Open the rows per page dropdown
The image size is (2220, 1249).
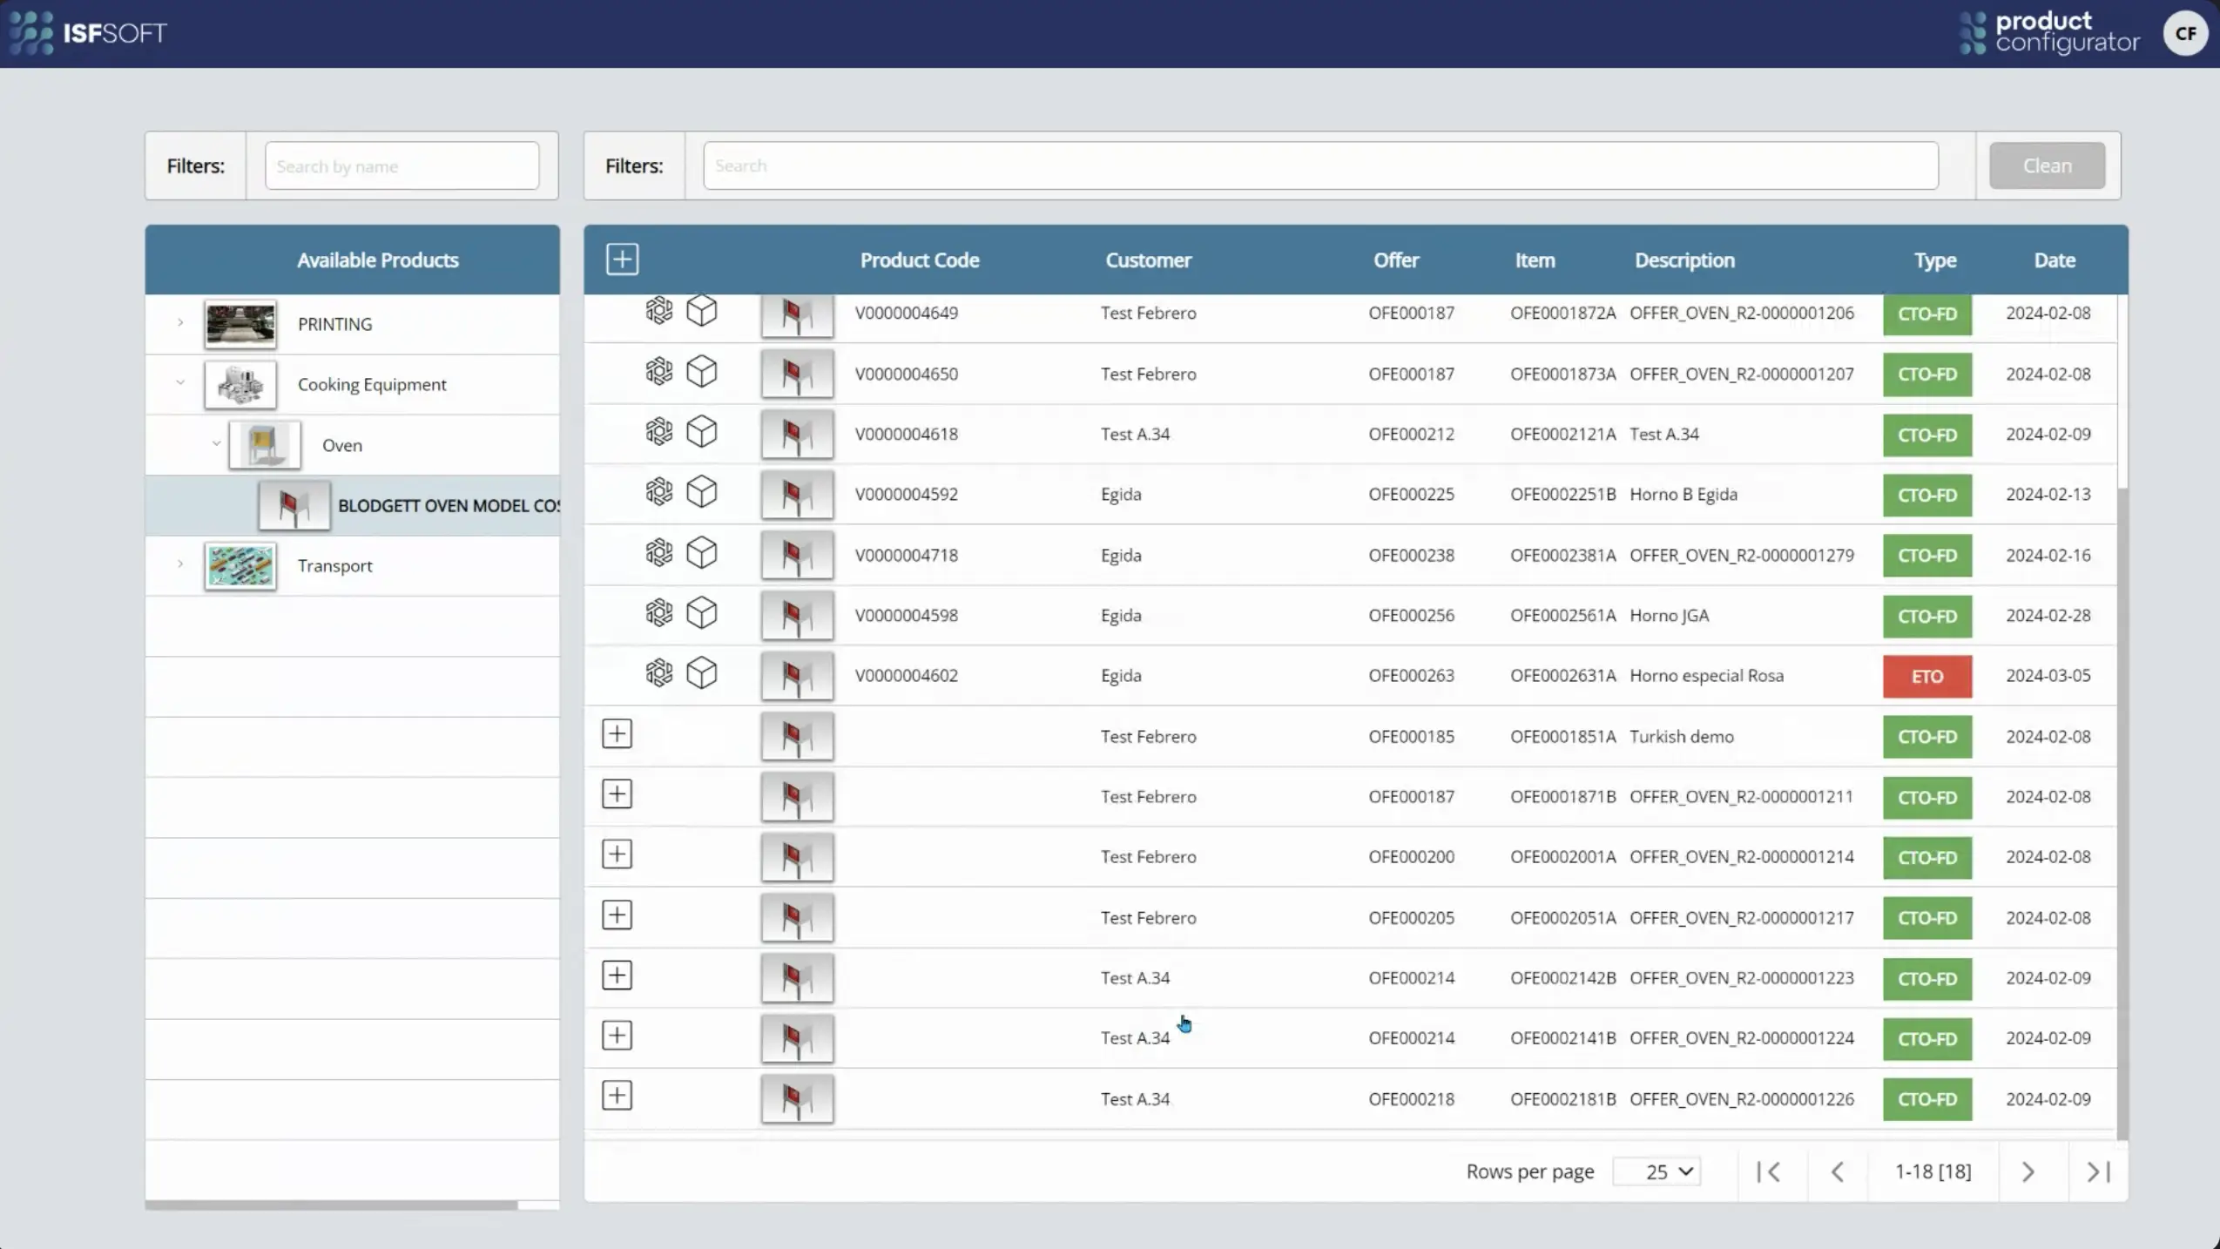pos(1656,1171)
